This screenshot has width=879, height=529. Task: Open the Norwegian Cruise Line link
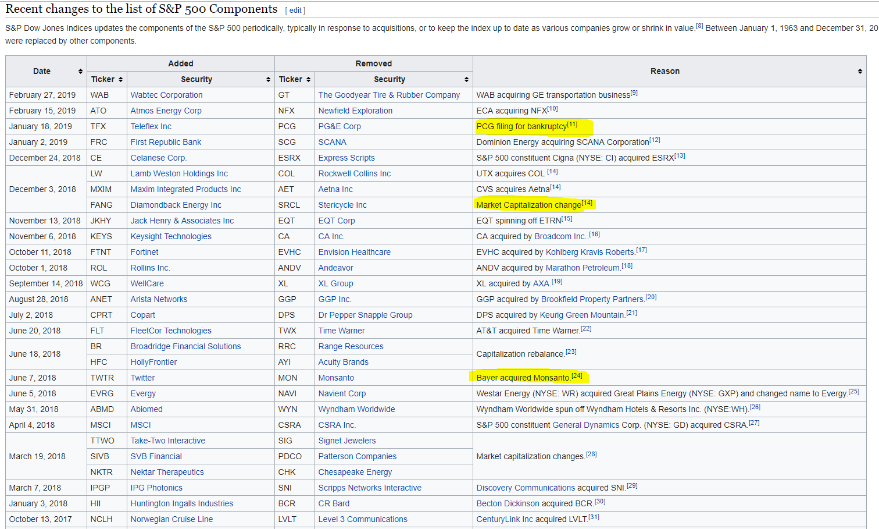[171, 519]
